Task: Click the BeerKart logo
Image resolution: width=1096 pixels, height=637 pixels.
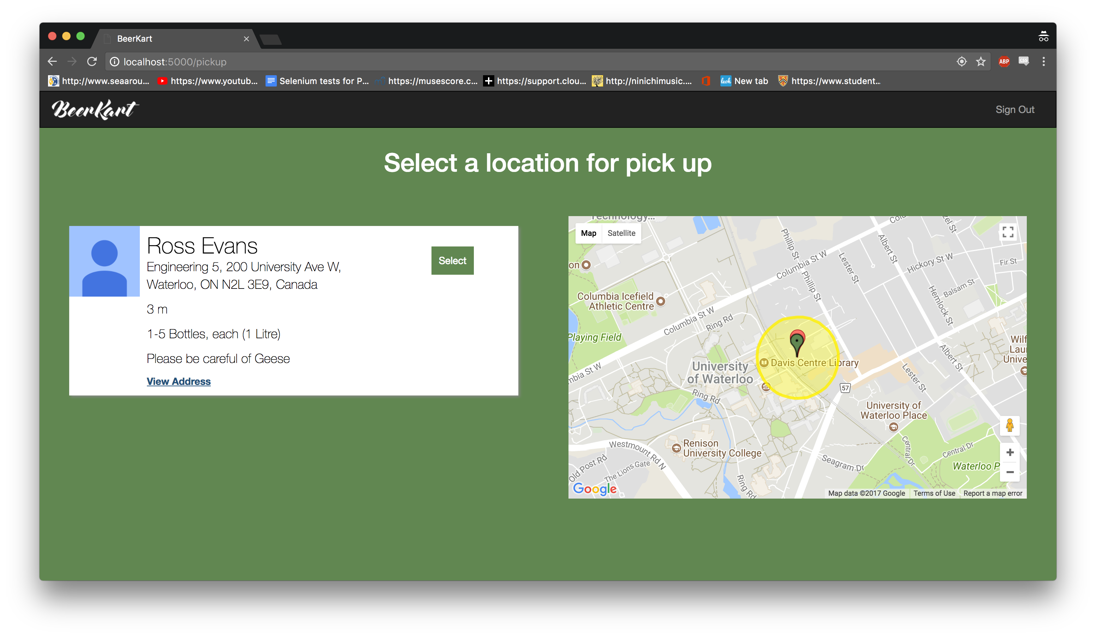Action: click(95, 109)
